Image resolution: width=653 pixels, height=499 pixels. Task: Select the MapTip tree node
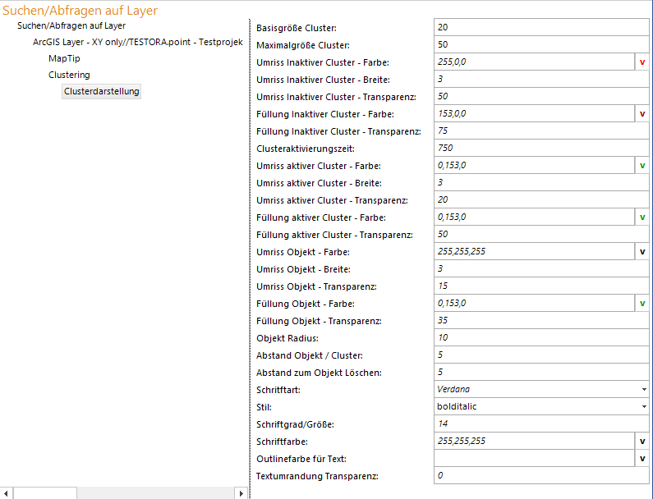[x=64, y=58]
